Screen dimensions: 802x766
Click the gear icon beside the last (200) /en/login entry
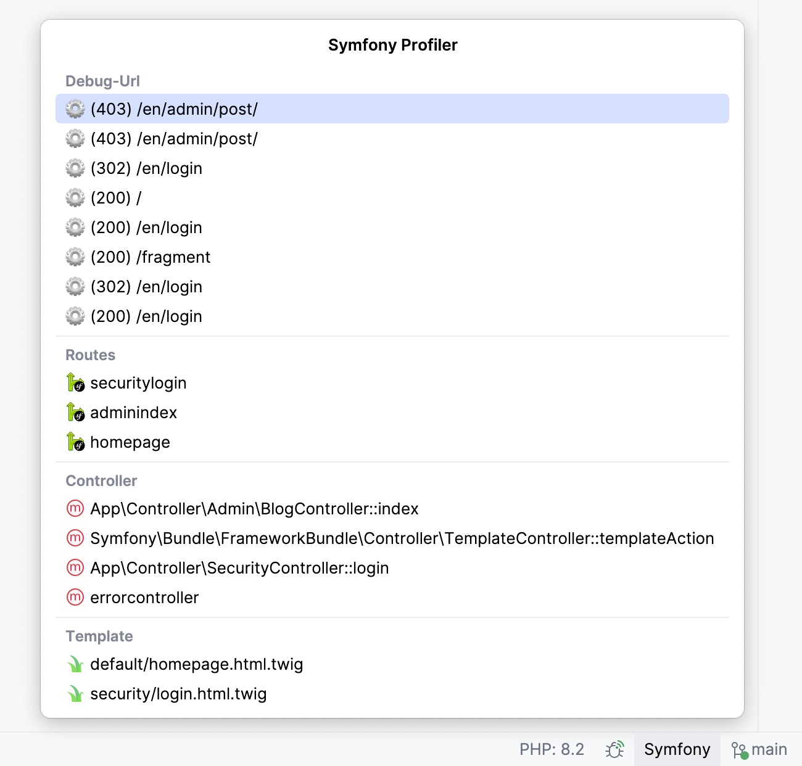75,316
